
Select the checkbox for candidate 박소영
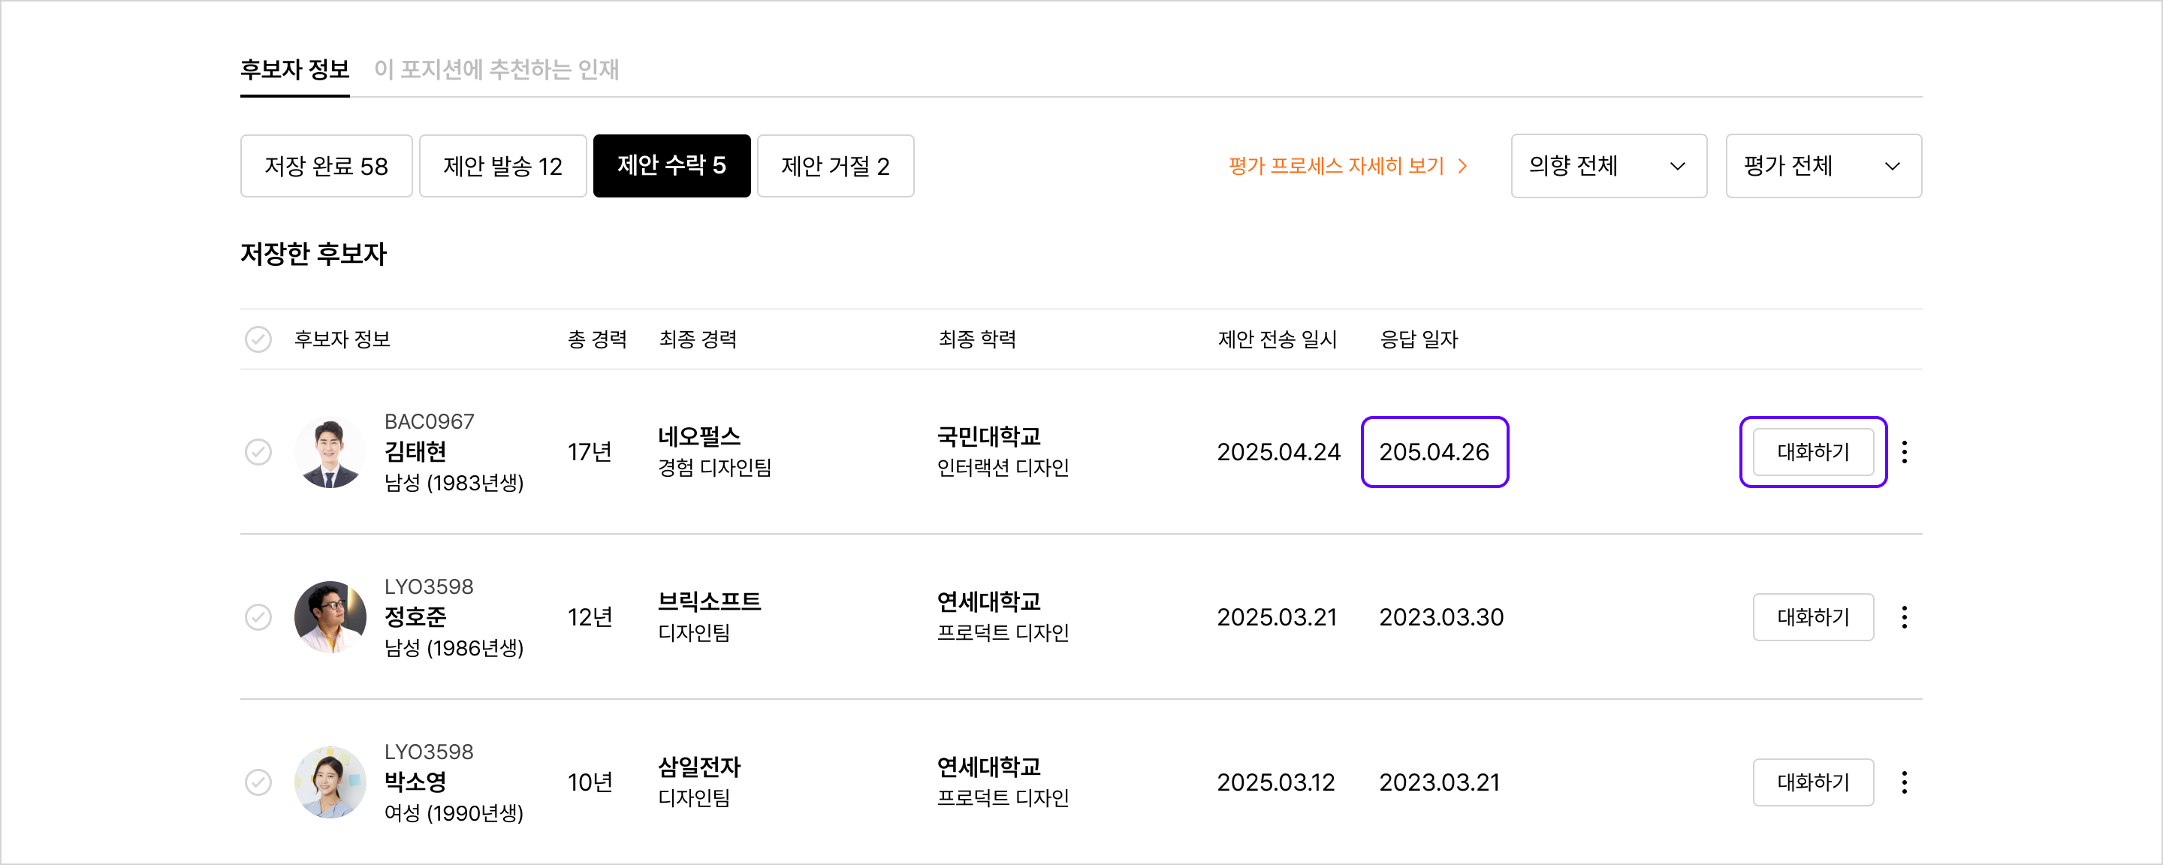point(258,782)
